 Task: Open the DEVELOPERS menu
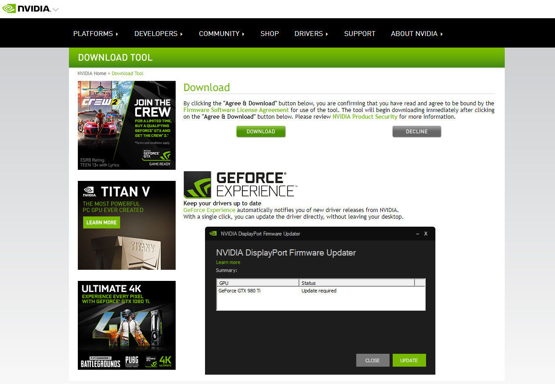coord(158,34)
